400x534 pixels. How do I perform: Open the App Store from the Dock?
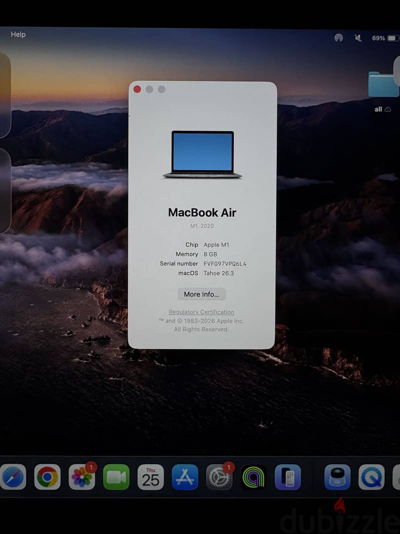click(185, 477)
